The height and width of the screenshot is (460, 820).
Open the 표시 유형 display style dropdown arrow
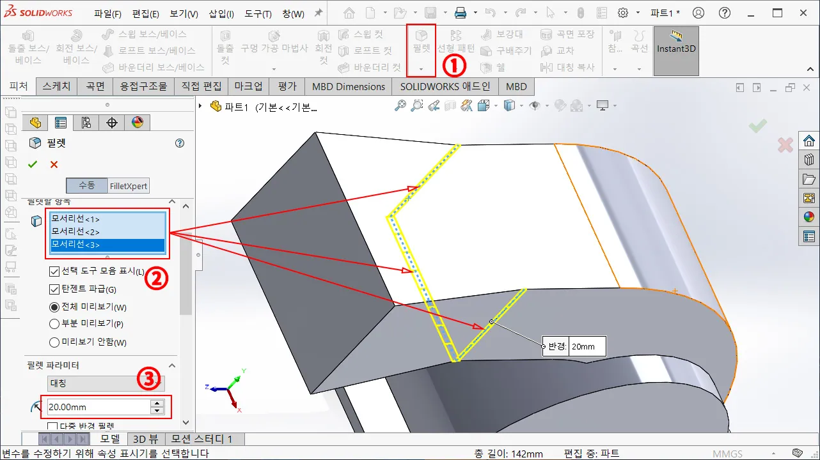(522, 106)
